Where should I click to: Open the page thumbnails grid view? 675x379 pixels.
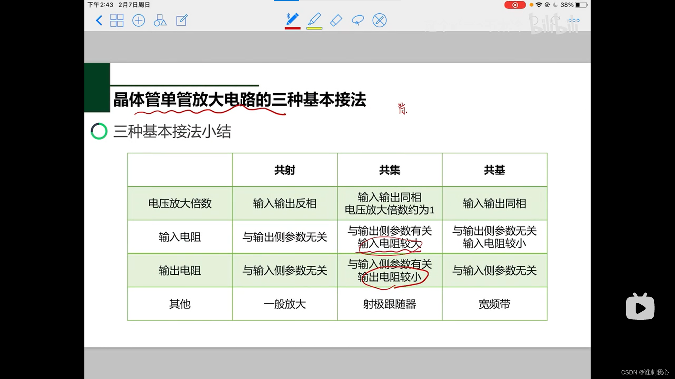click(117, 20)
